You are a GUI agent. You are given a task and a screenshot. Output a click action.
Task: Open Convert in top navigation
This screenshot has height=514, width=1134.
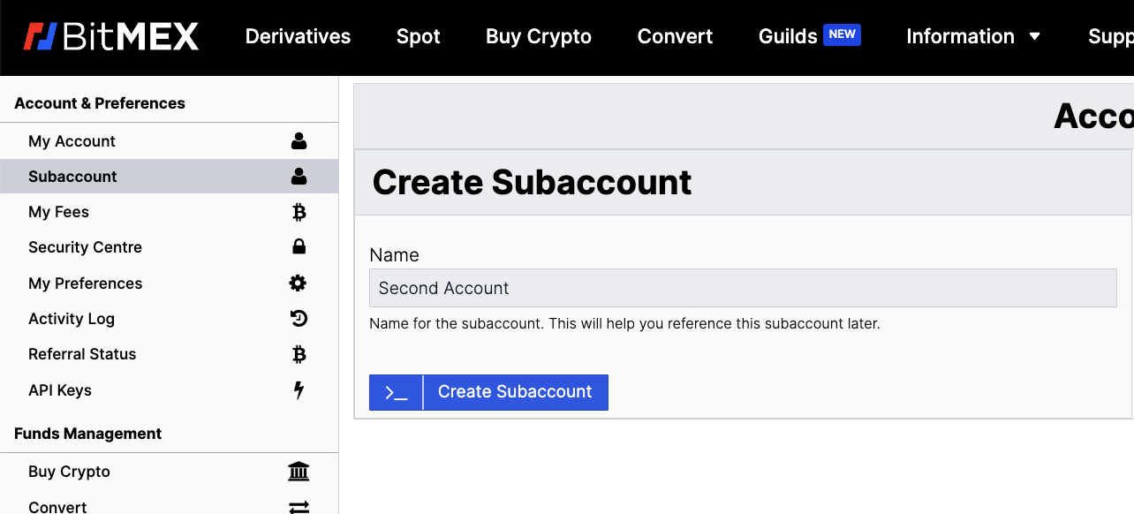pos(675,36)
